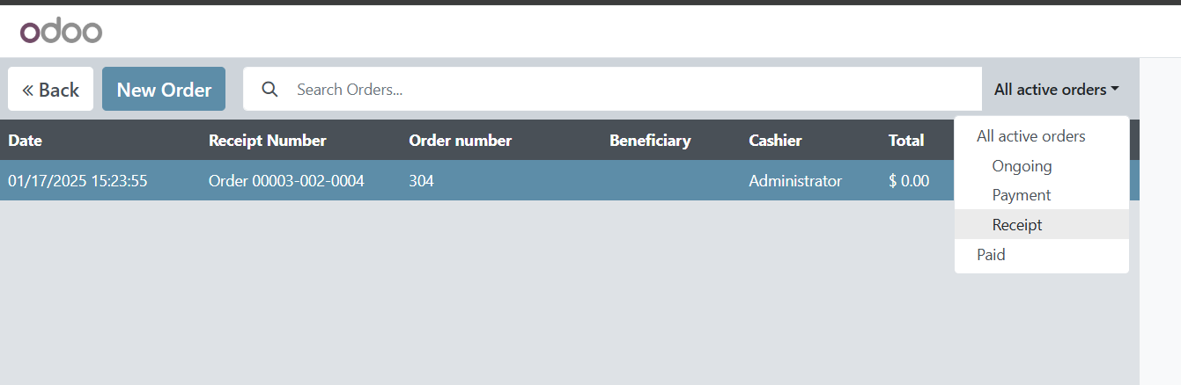Image resolution: width=1181 pixels, height=385 pixels.
Task: Click order number 304 cell
Action: pyautogui.click(x=421, y=181)
